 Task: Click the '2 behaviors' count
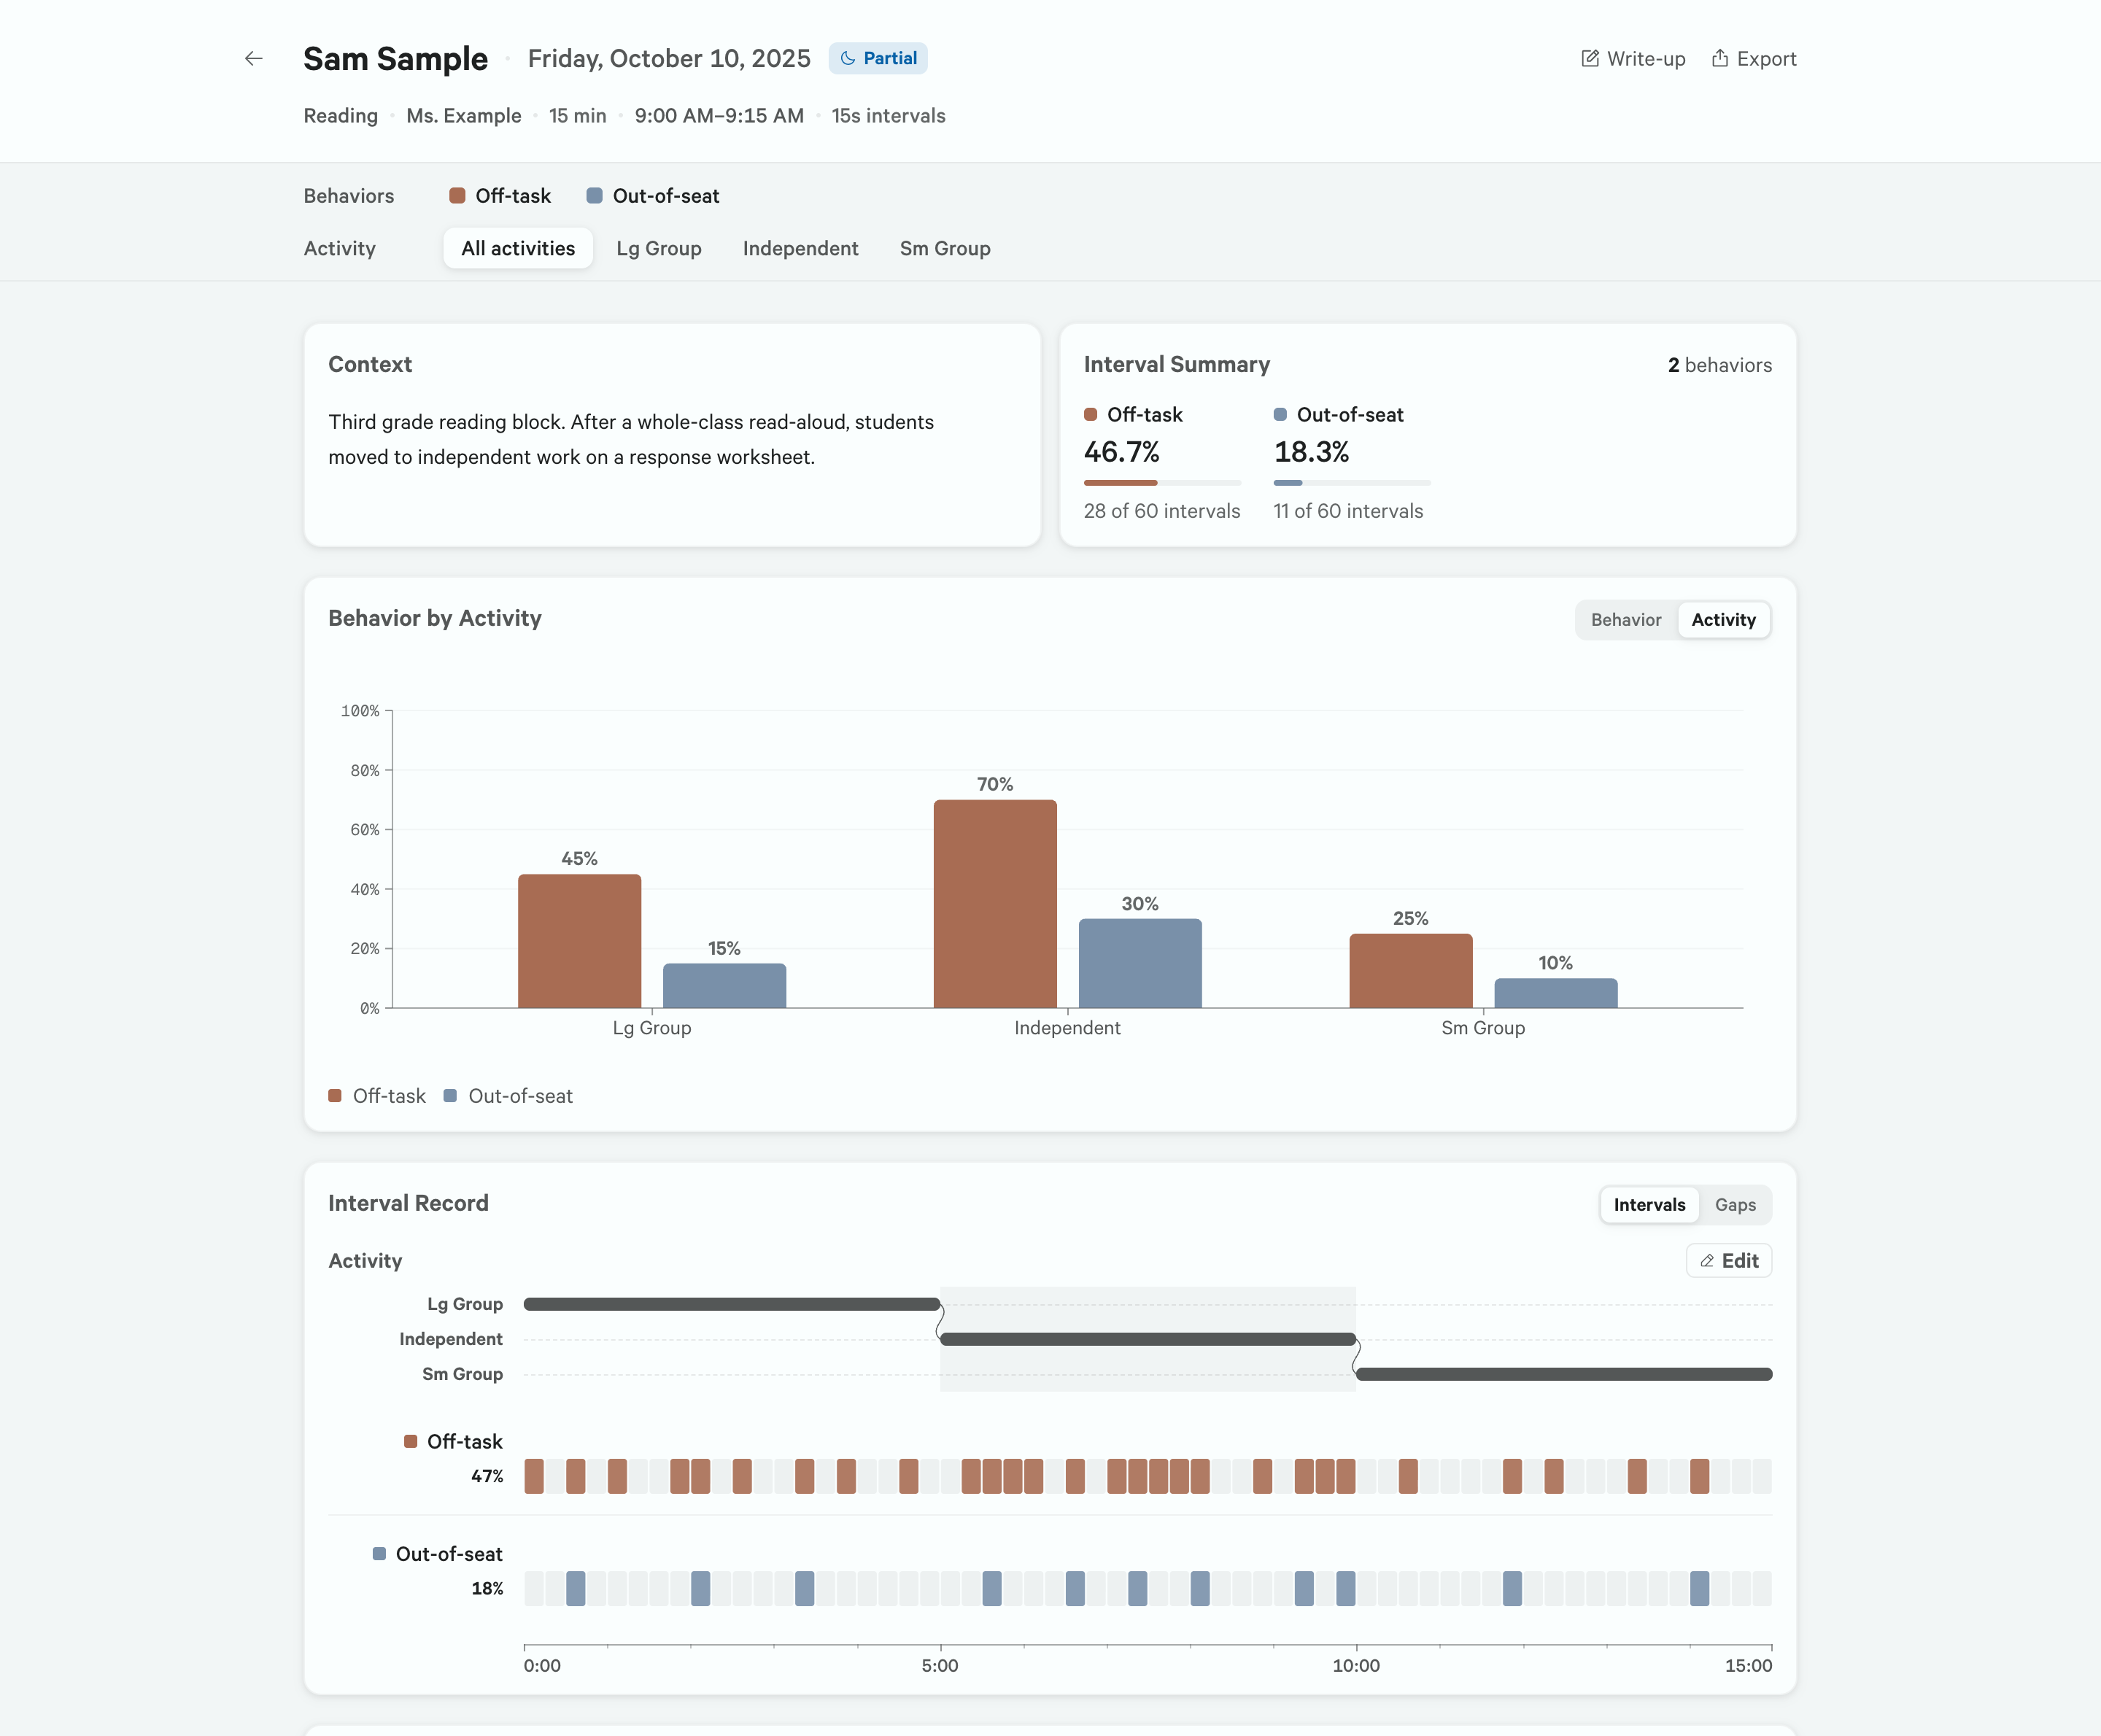pyautogui.click(x=1720, y=365)
